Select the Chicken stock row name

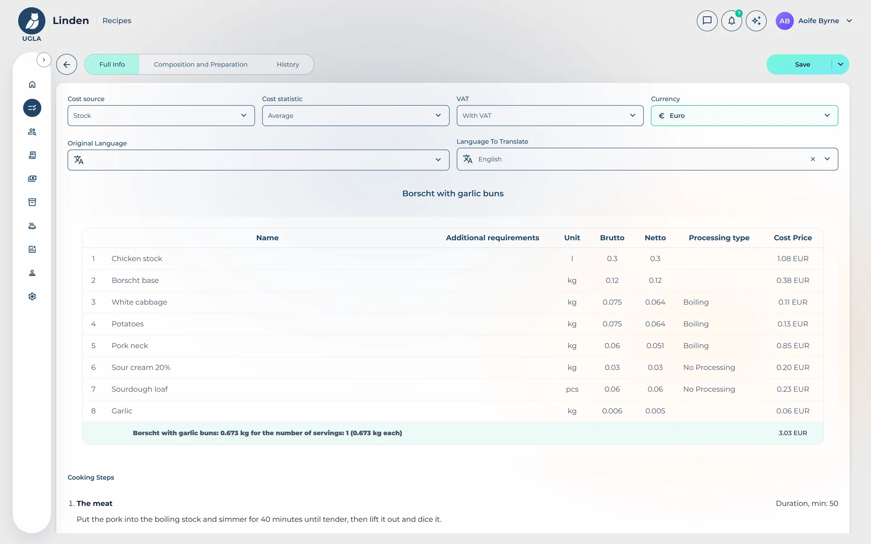click(x=137, y=258)
